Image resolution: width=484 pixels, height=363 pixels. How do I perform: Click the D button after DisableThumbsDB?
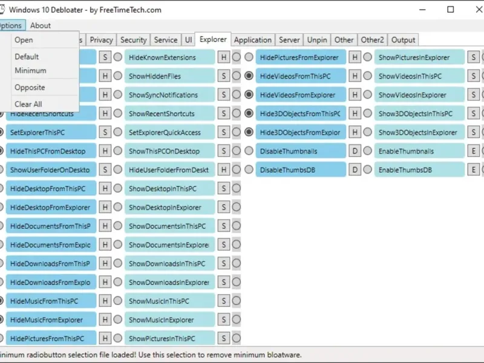(355, 169)
